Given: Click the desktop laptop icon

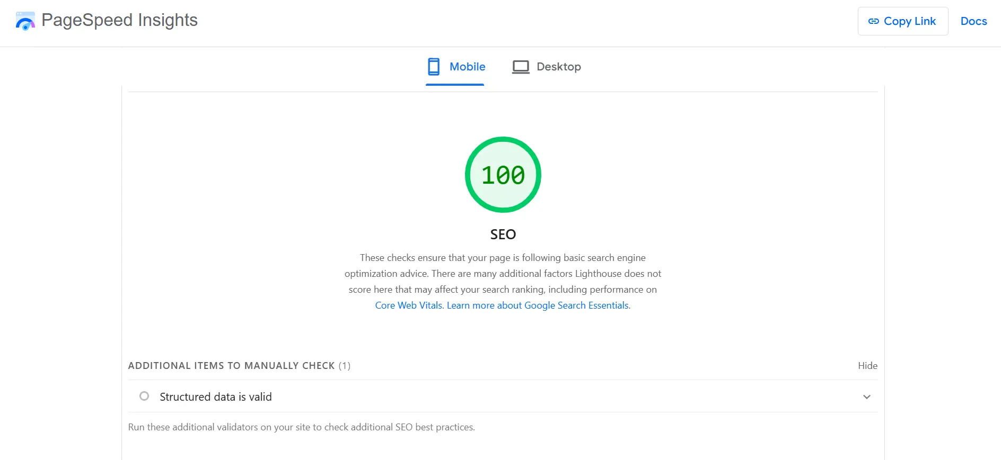Looking at the screenshot, I should pyautogui.click(x=521, y=67).
